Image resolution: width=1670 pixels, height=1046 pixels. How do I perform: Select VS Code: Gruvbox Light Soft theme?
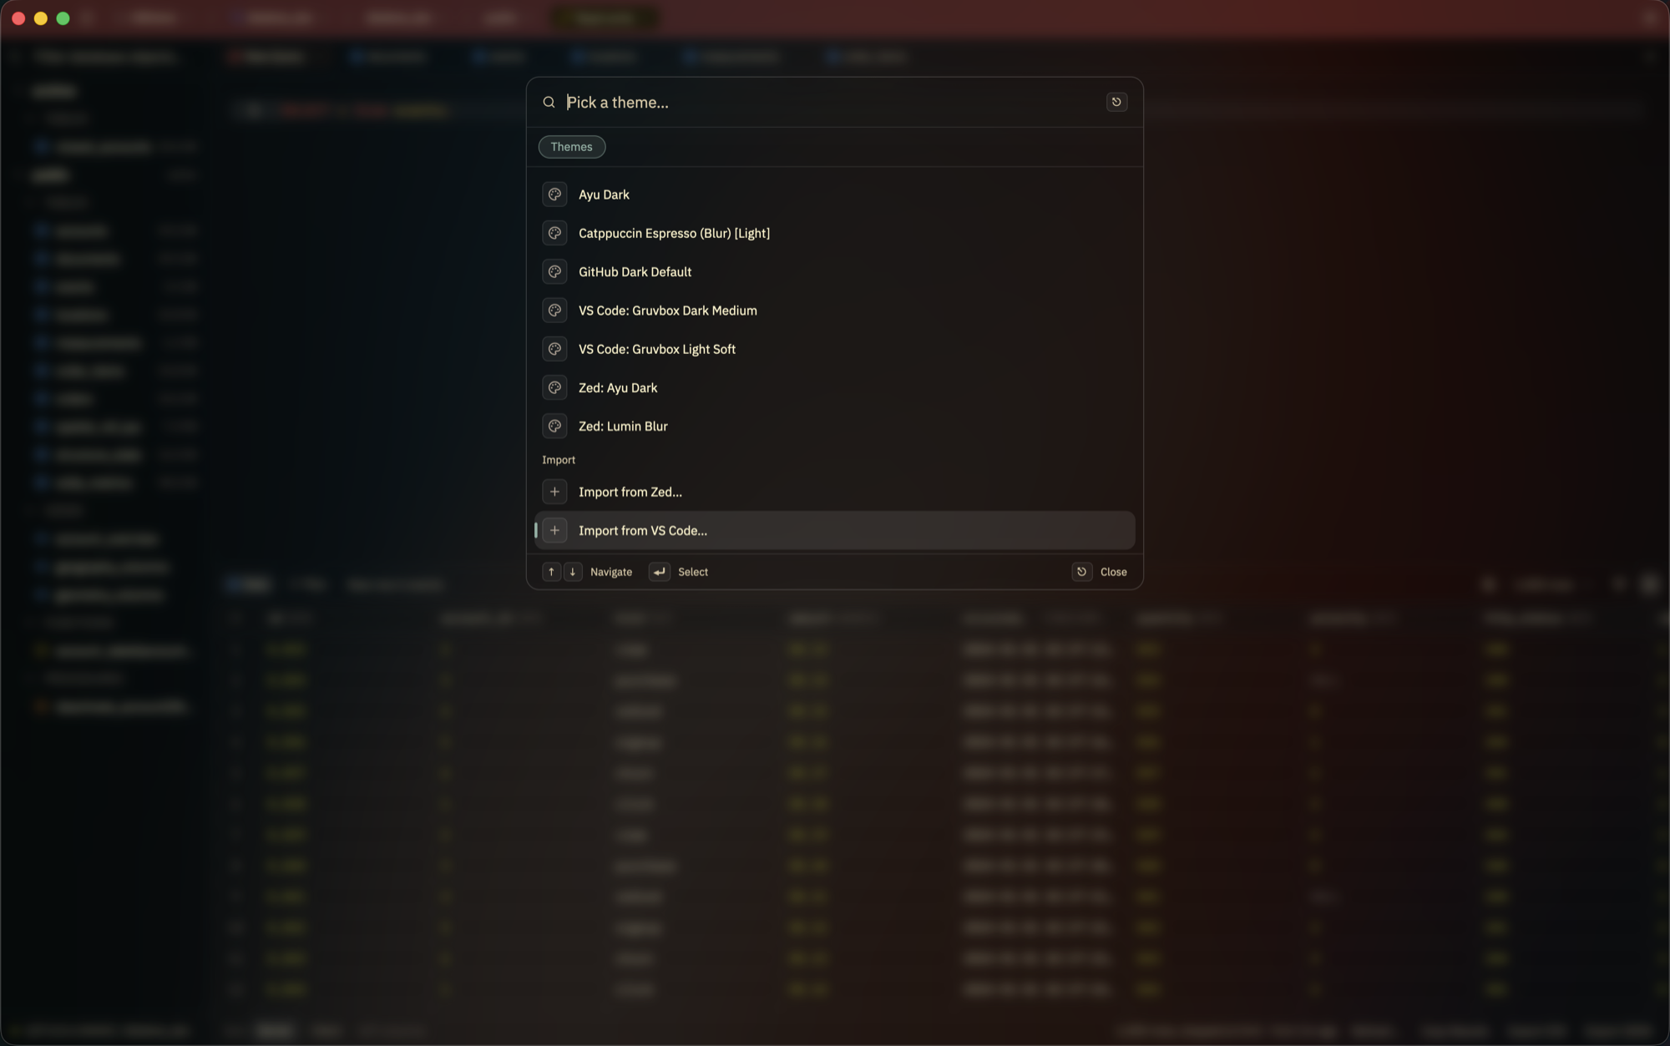834,349
